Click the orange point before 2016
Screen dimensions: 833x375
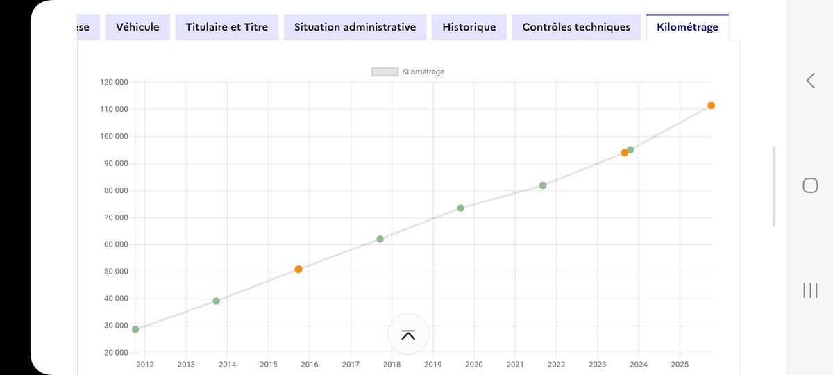pyautogui.click(x=298, y=269)
